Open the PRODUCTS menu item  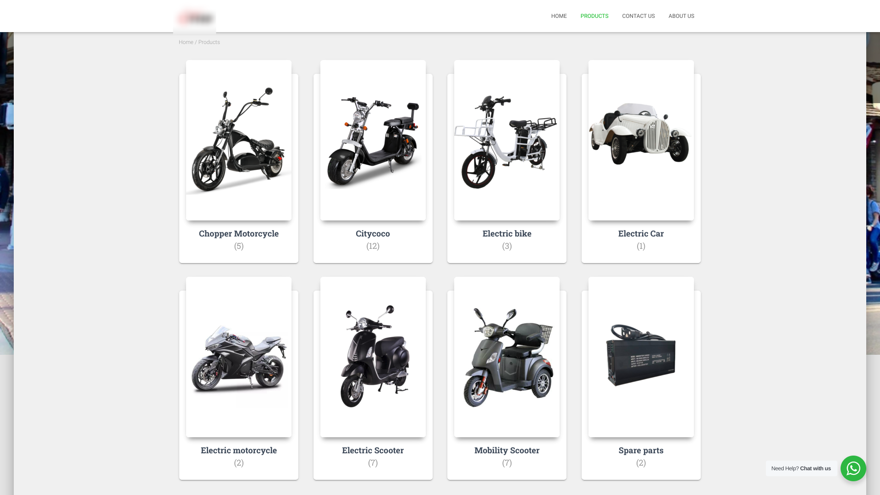594,16
